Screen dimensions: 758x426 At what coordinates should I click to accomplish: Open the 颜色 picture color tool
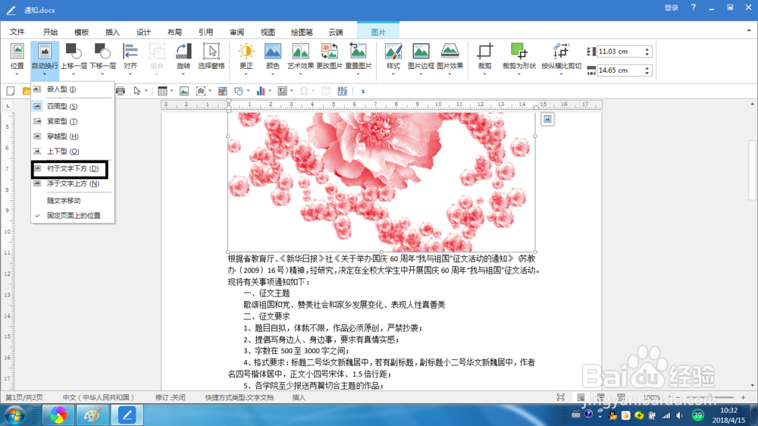tap(273, 57)
